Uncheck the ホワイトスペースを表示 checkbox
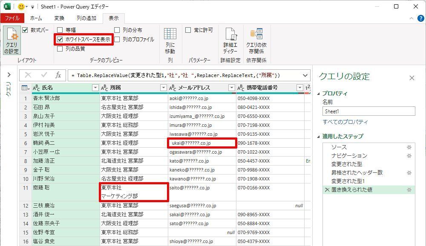This screenshot has width=426, height=246. pos(60,39)
